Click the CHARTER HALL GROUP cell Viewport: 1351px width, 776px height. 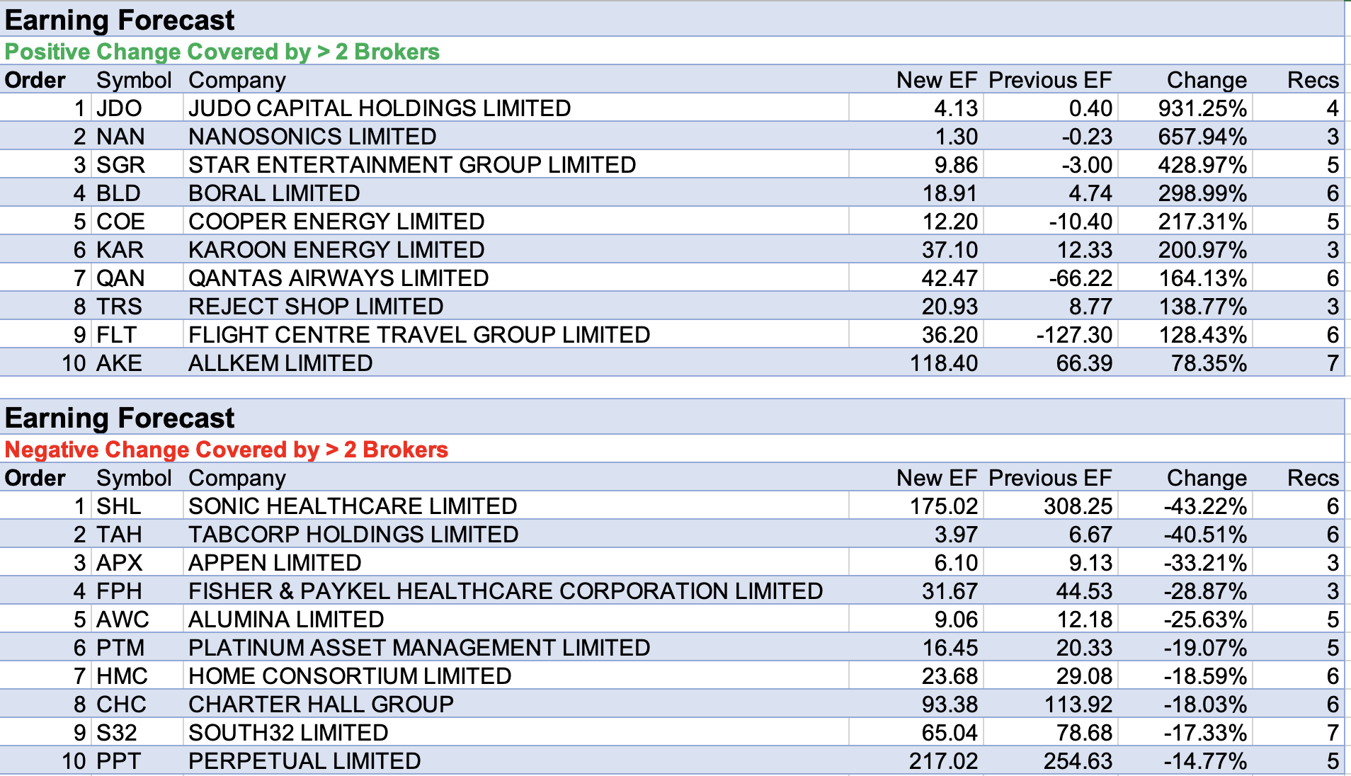coord(321,704)
